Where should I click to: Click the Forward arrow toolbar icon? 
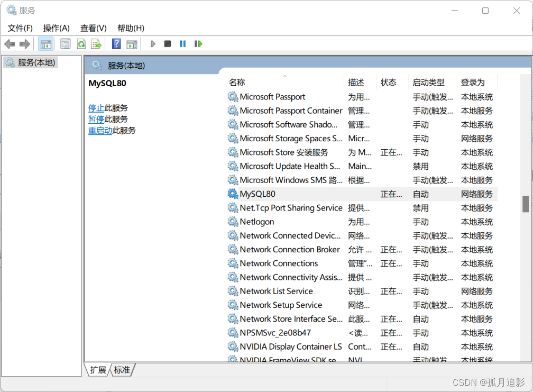pos(25,44)
